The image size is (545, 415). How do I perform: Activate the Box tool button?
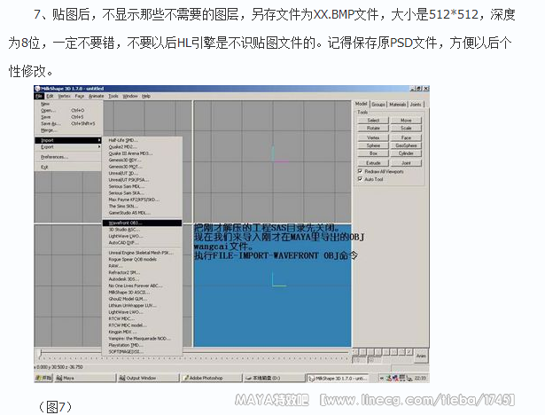373,153
